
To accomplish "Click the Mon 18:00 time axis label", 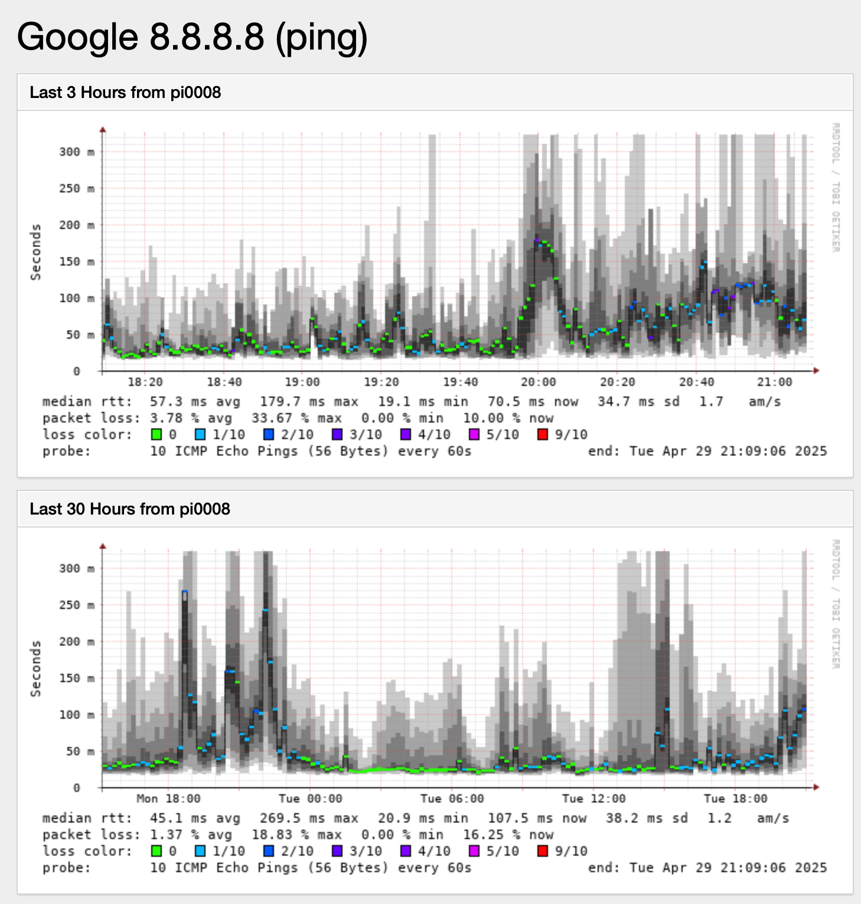I will (168, 799).
